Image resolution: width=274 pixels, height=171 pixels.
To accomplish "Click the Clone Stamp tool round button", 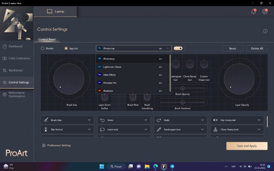I will coord(190,64).
